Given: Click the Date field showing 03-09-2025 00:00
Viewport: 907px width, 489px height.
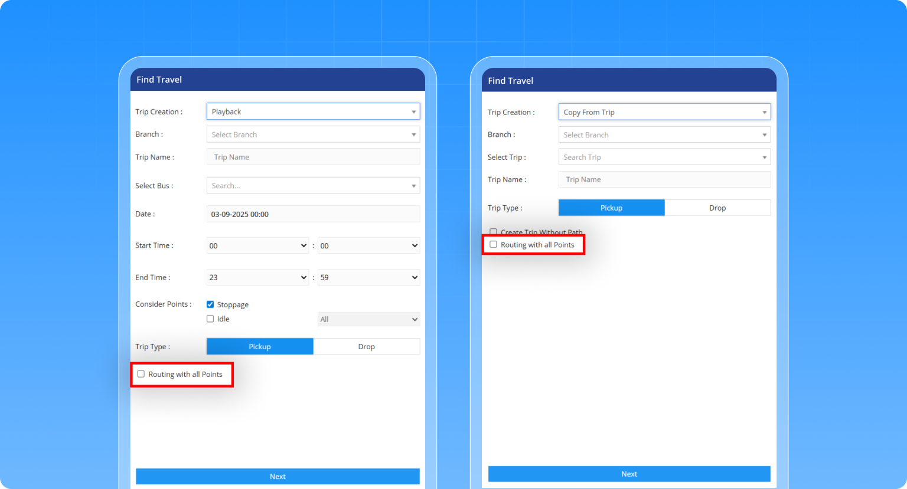Looking at the screenshot, I should click(x=313, y=215).
